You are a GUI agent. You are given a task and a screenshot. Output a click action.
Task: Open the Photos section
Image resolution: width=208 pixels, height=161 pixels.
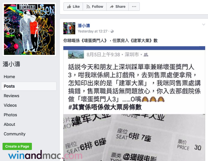10,115
